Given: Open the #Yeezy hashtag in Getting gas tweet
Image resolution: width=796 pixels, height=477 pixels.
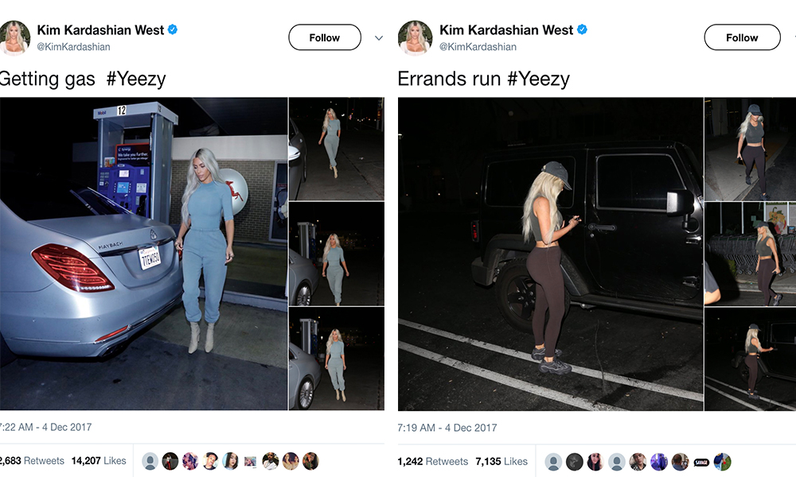Looking at the screenshot, I should pyautogui.click(x=136, y=79).
